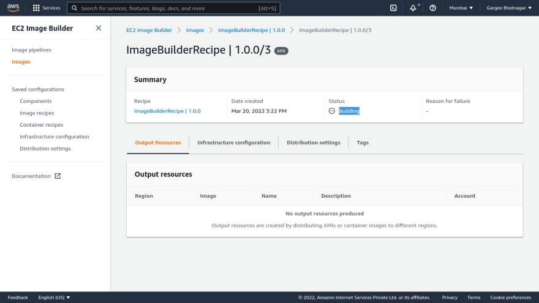
Task: Switch to the Output Resources tab
Action: point(158,143)
